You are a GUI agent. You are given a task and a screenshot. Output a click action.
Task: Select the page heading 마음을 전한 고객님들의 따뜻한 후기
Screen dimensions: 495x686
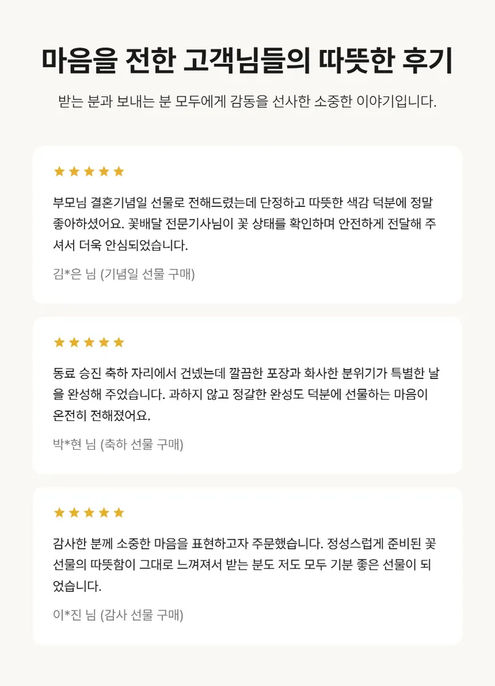pyautogui.click(x=247, y=61)
